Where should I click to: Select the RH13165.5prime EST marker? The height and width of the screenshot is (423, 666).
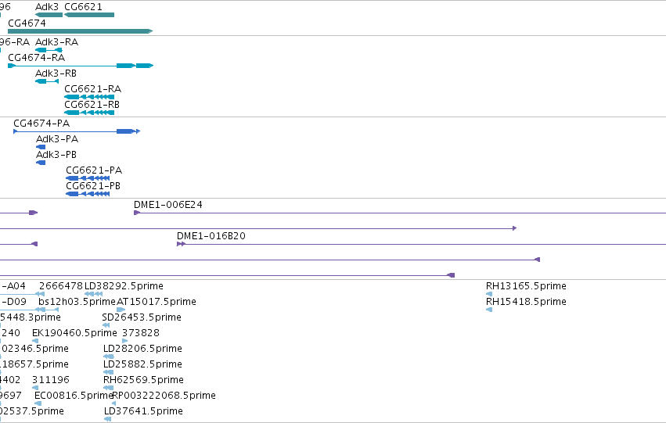point(489,294)
